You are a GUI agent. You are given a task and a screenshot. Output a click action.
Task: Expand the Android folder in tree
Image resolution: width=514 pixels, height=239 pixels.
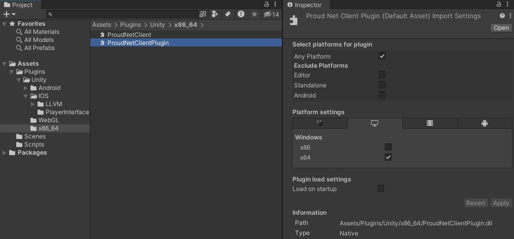[26, 88]
